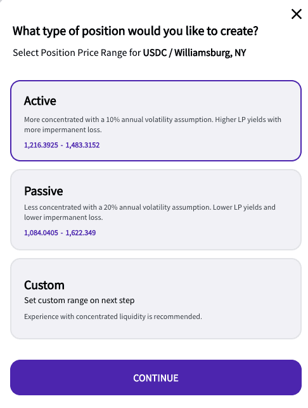This screenshot has width=308, height=408.
Task: Click the 1,483.3152 upper price value
Action: pos(82,145)
